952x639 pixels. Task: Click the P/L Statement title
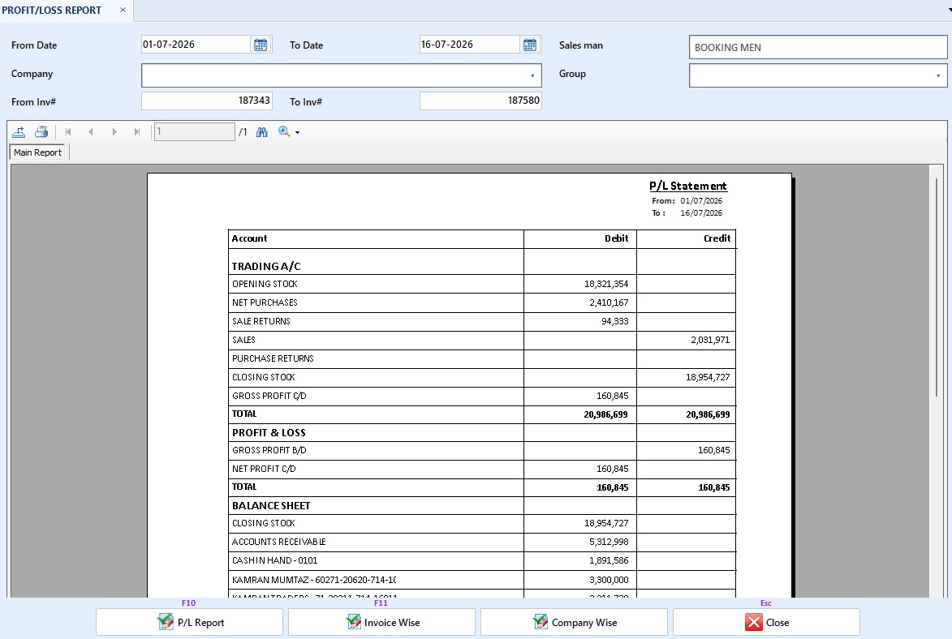tap(688, 187)
